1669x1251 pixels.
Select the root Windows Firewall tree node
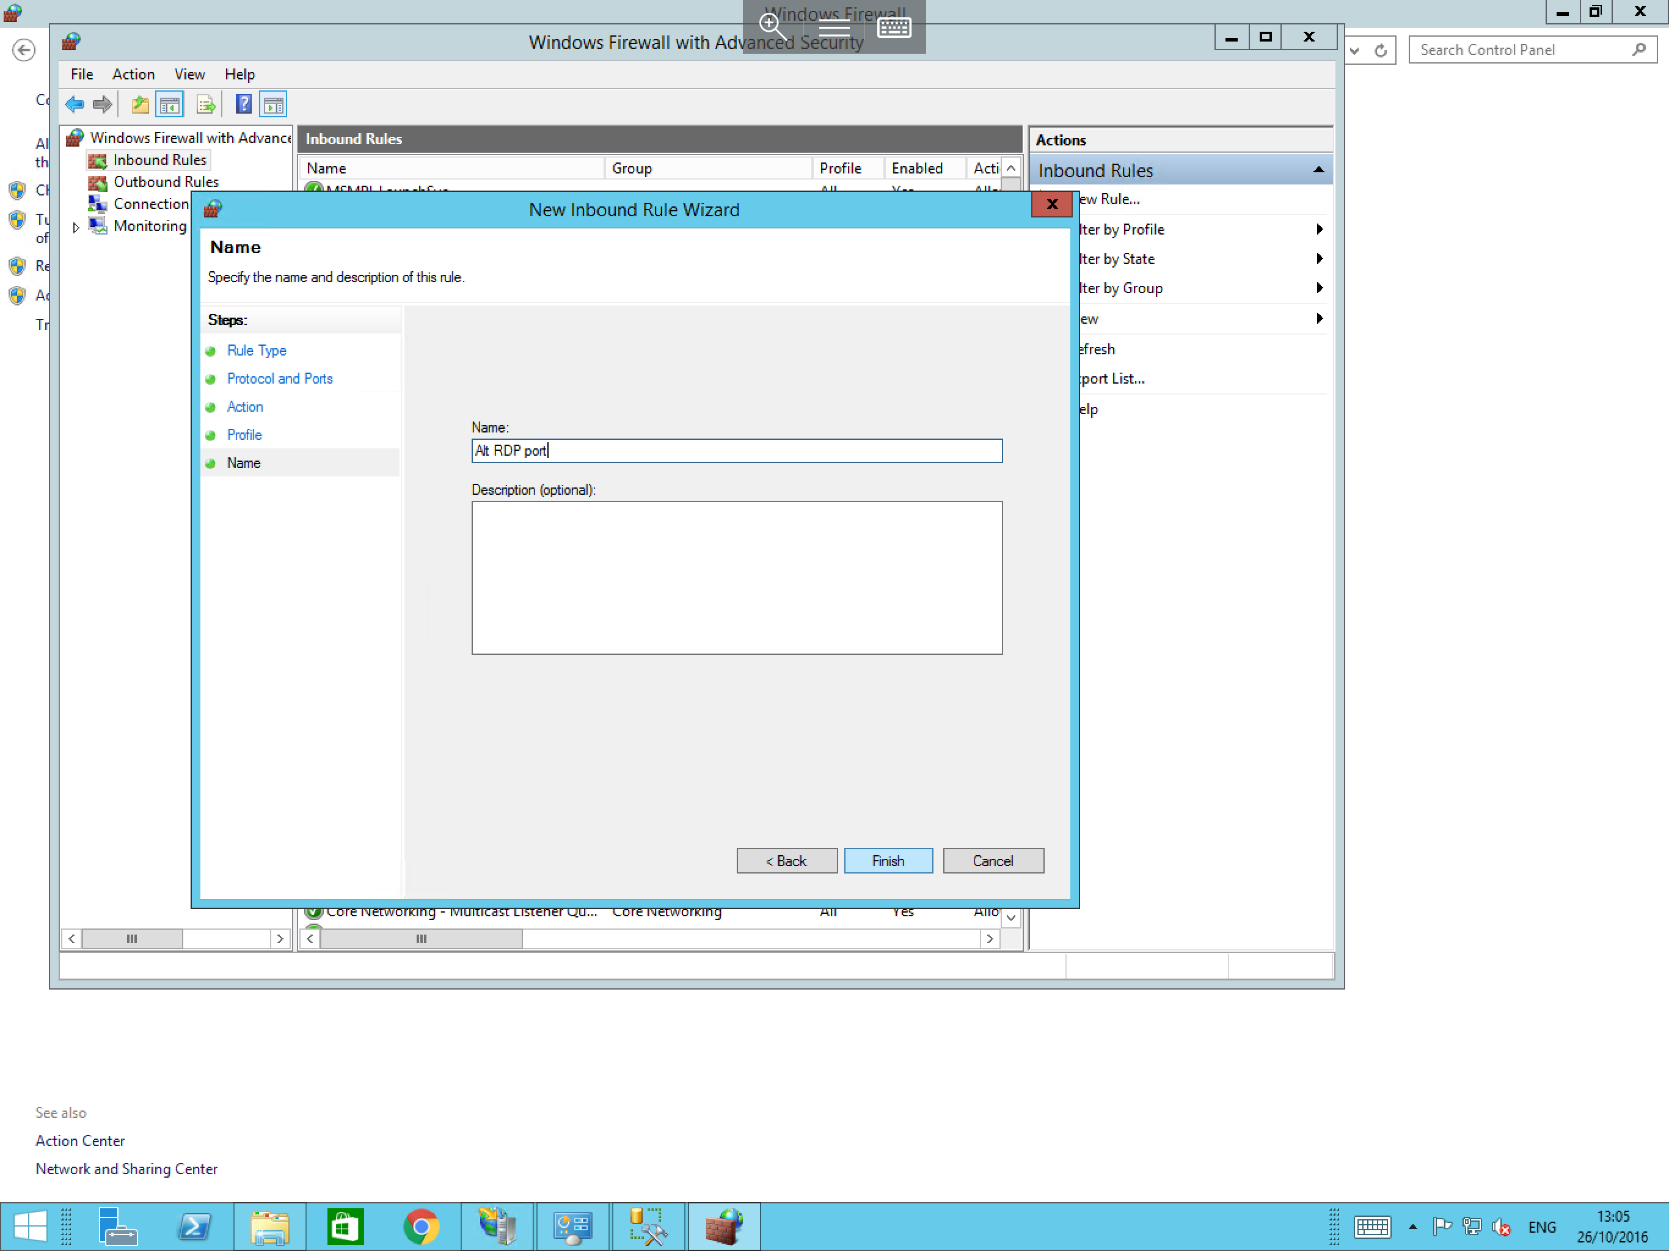click(190, 137)
